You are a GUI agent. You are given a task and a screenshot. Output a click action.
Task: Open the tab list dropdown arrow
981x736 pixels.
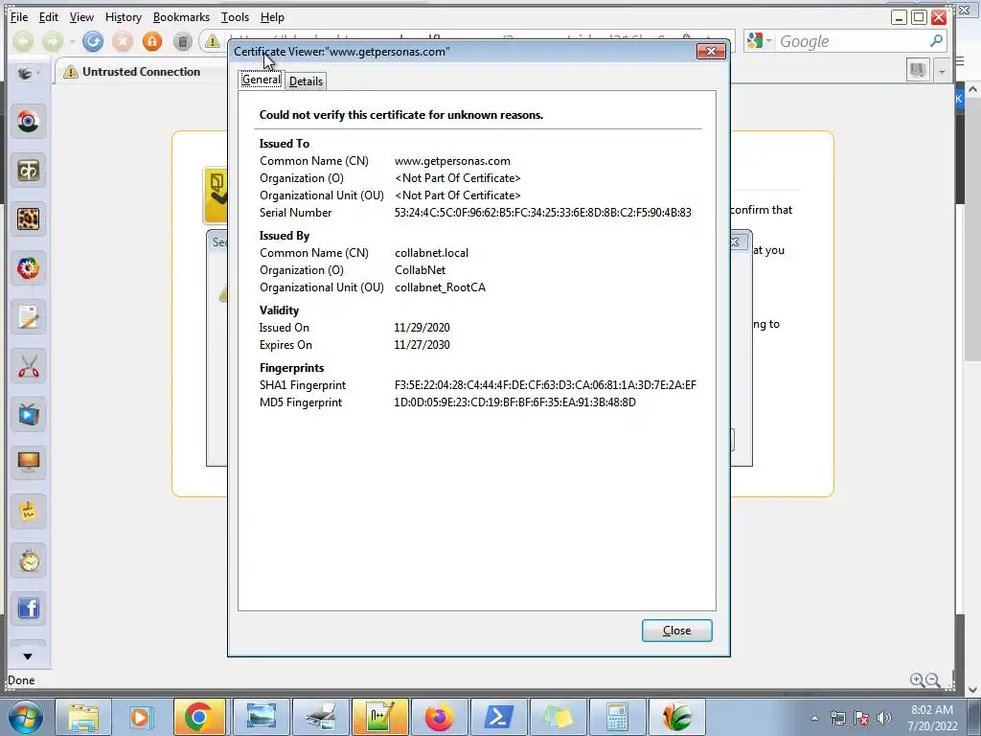coord(942,71)
